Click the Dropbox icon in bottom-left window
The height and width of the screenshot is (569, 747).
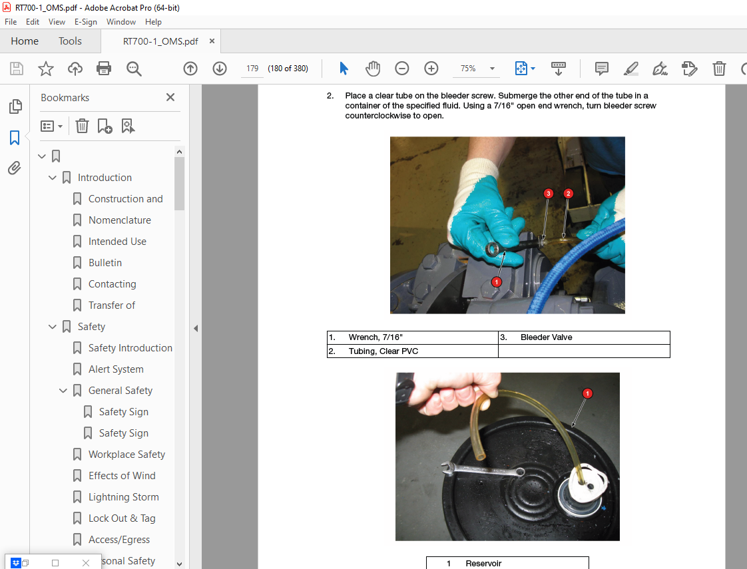point(16,563)
